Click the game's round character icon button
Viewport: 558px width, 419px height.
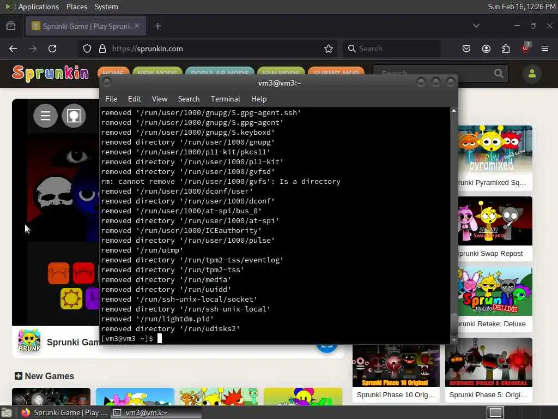pos(74,116)
